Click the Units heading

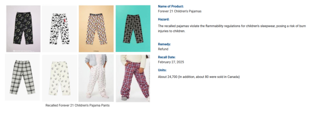[x=162, y=70]
